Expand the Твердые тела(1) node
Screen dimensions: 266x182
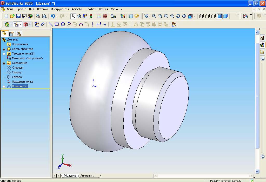(x=4, y=54)
